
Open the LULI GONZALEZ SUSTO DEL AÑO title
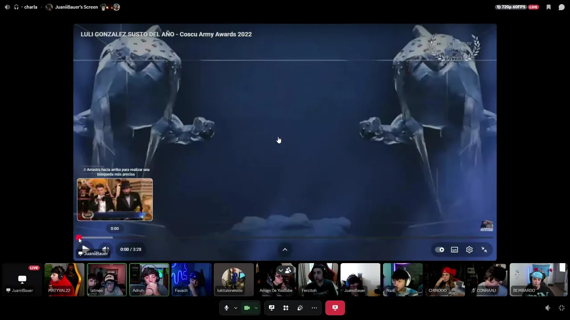pyautogui.click(x=166, y=34)
